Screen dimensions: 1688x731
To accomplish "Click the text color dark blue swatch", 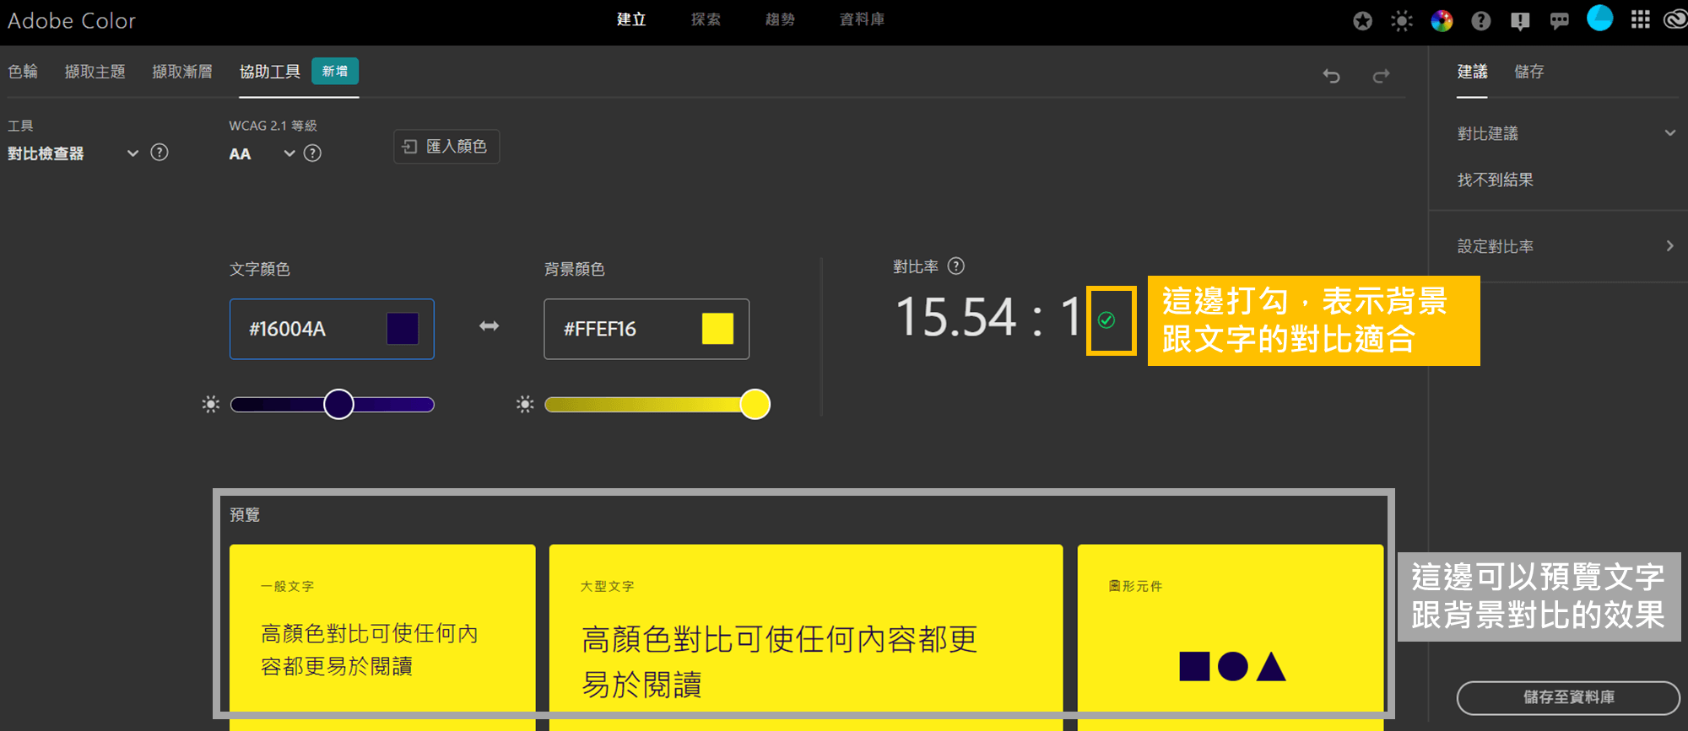I will click(403, 329).
